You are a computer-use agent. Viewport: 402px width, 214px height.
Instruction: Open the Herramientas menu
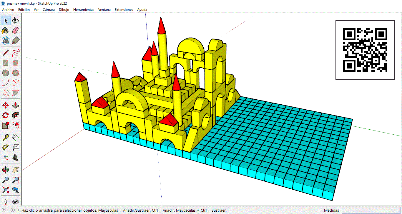click(x=84, y=10)
